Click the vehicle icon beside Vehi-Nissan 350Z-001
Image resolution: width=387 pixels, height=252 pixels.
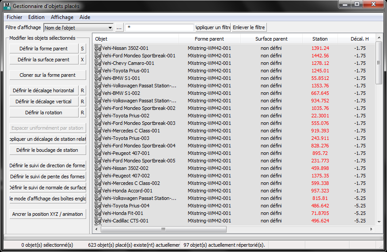pos(98,48)
